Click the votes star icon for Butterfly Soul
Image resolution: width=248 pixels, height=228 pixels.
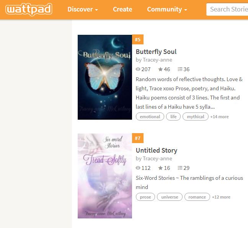[160, 69]
